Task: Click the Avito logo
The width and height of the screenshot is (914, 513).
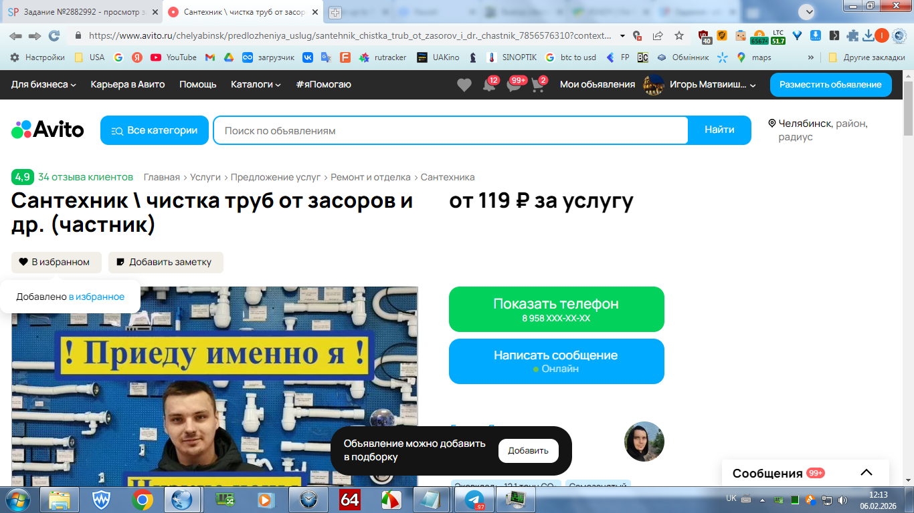Action: [x=48, y=130]
